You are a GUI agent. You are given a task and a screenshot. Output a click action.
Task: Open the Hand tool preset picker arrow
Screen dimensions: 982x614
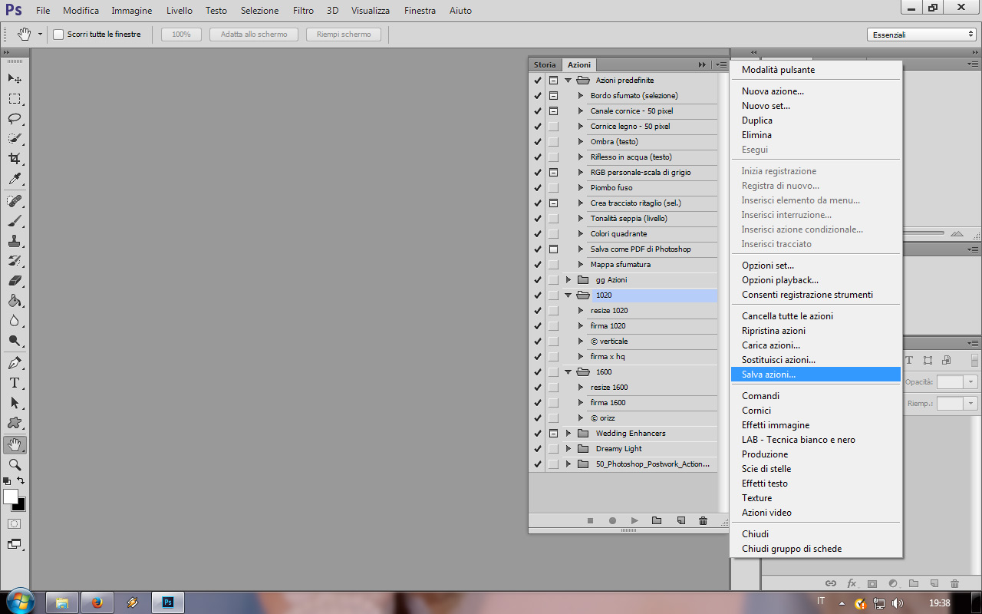(40, 35)
